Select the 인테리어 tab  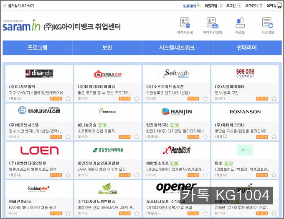[247, 47]
